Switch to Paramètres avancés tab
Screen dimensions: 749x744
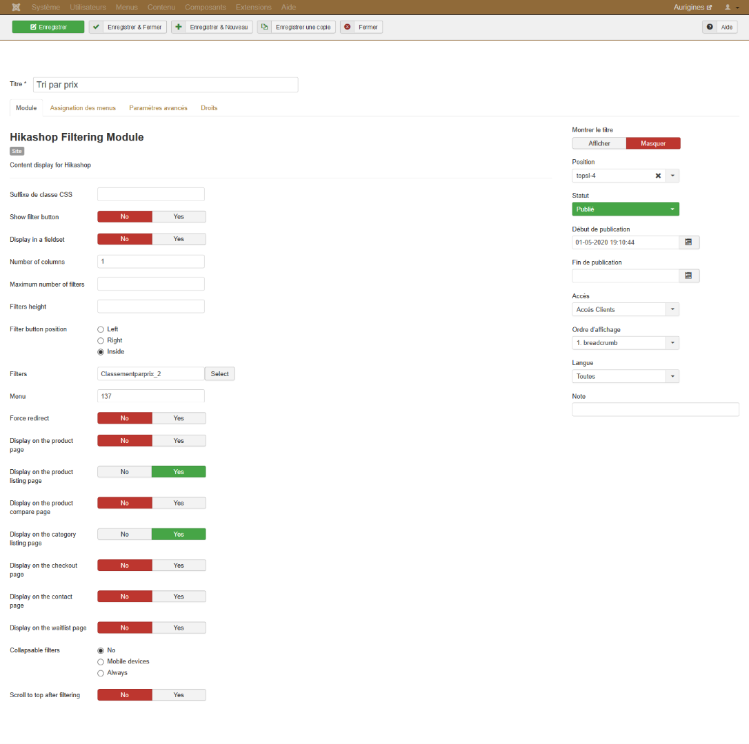[x=158, y=108]
